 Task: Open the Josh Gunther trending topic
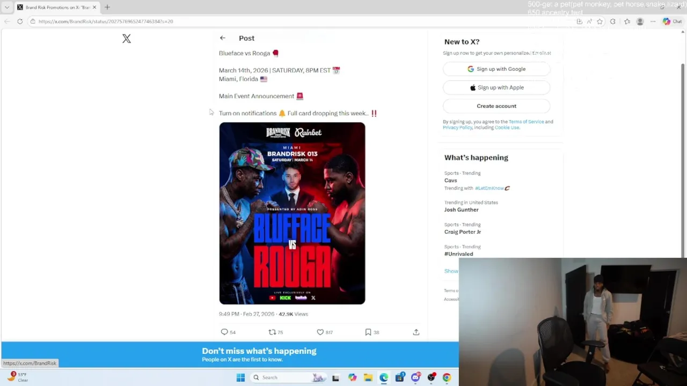click(462, 210)
